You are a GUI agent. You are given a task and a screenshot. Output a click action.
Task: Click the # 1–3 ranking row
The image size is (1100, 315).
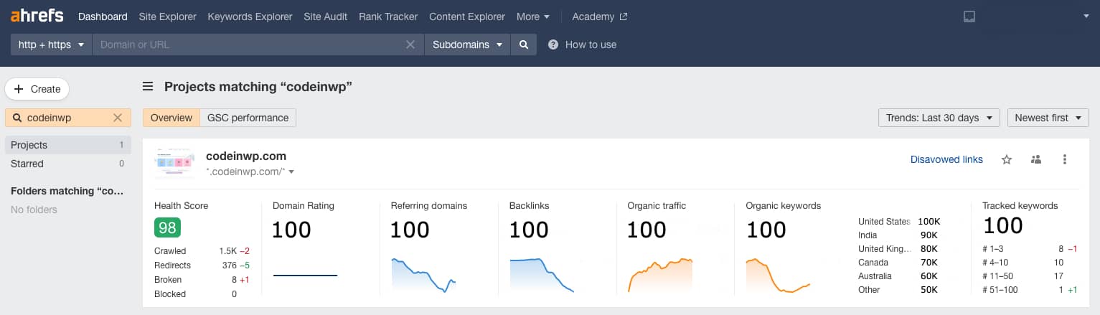coord(1030,249)
